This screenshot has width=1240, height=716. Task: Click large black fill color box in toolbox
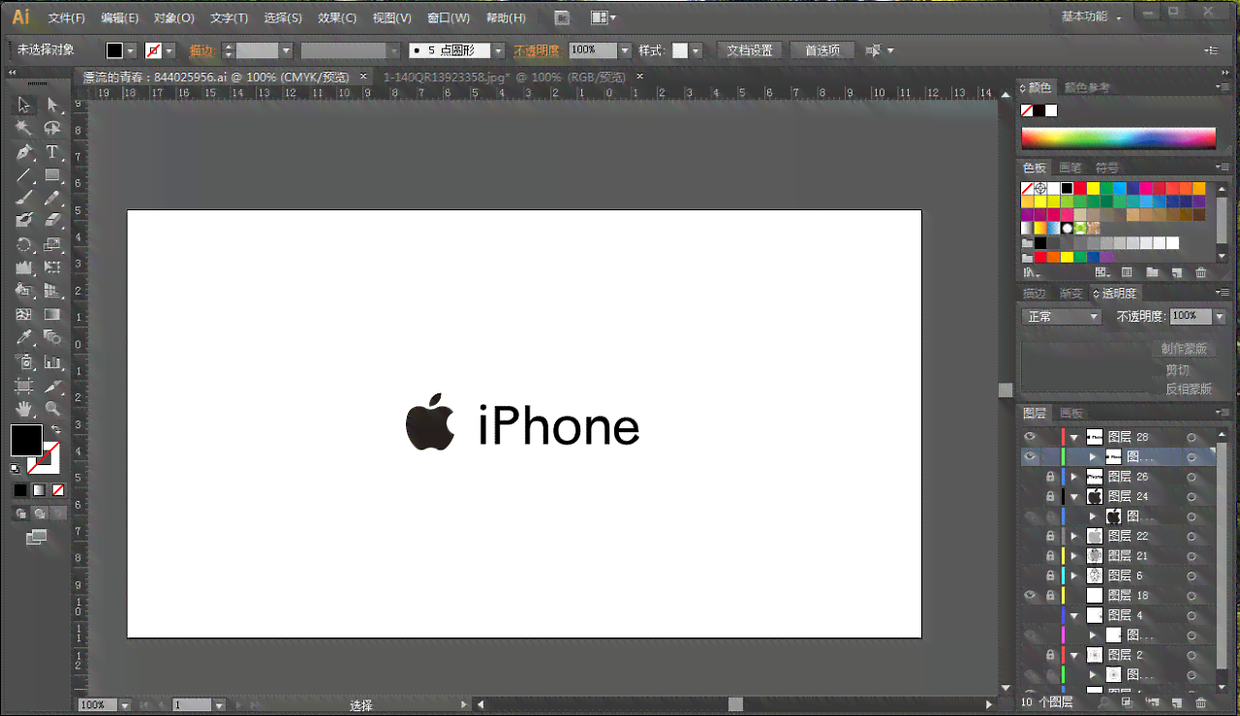(26, 440)
